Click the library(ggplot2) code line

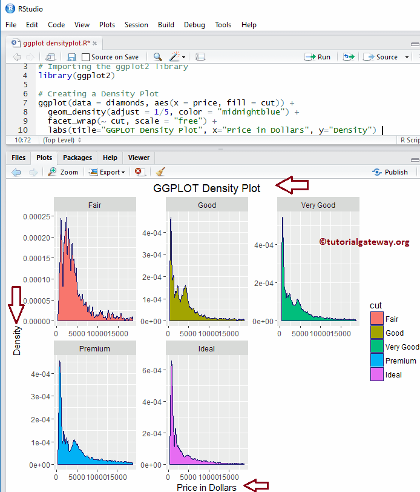(x=76, y=76)
